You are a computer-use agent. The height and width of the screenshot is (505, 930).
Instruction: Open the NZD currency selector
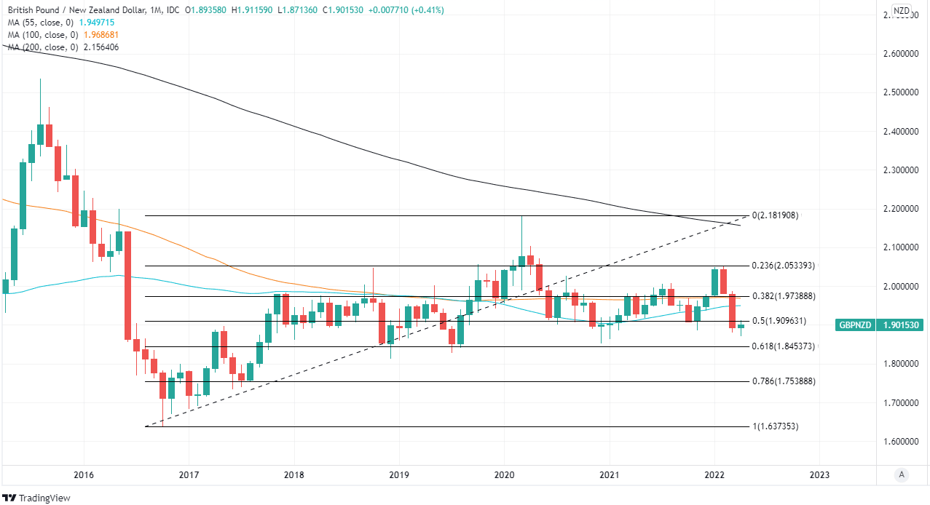(x=902, y=11)
